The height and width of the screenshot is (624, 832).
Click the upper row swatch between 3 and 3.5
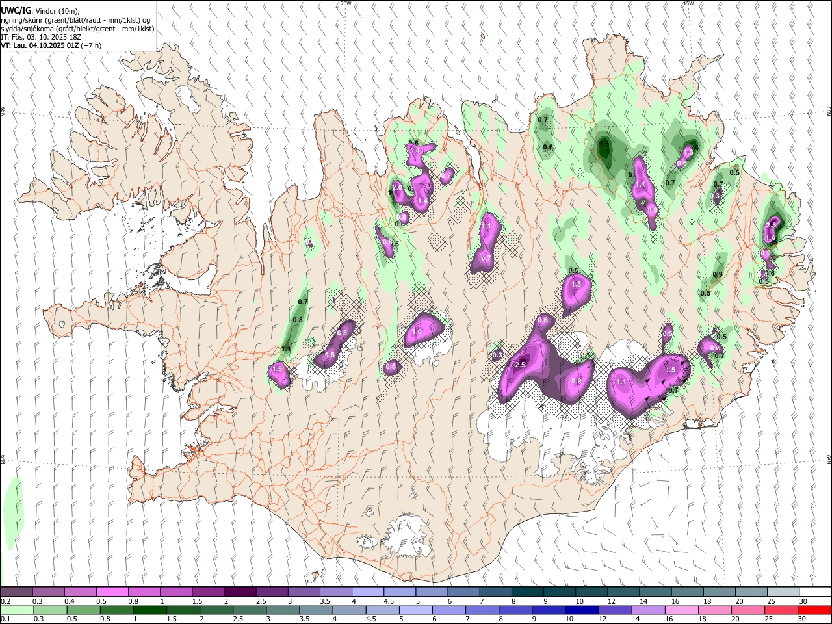point(304,591)
